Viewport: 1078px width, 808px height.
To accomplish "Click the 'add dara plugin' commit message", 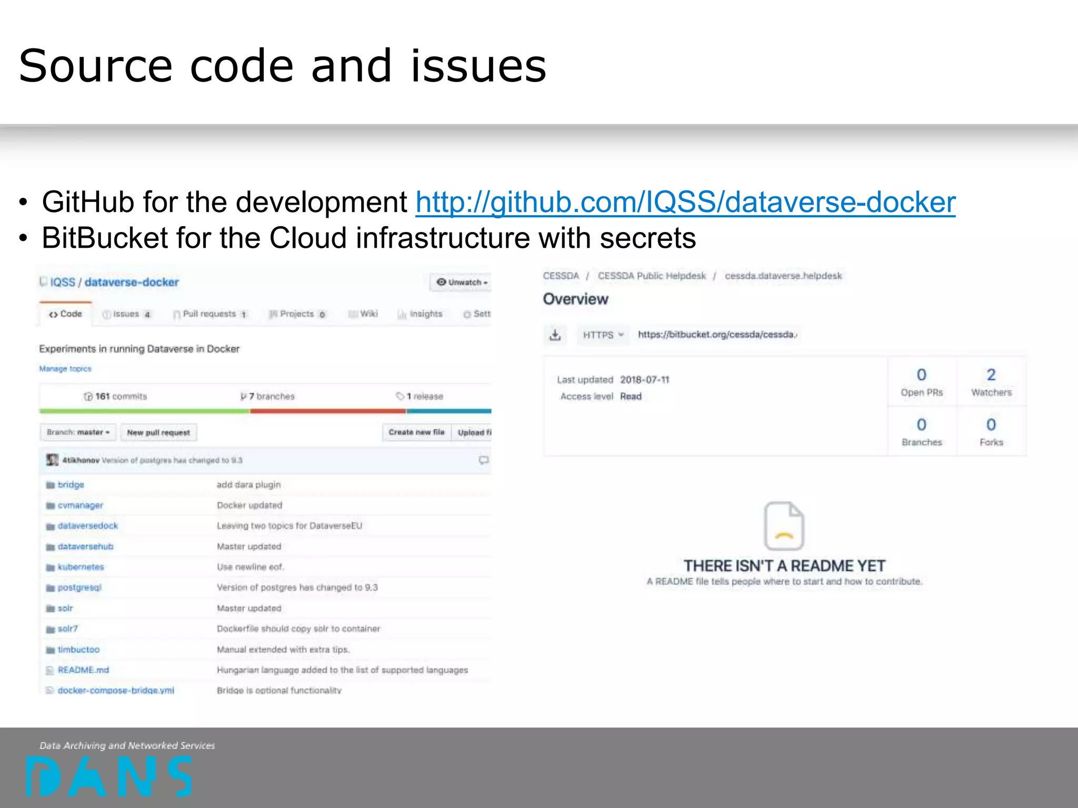I will 248,484.
